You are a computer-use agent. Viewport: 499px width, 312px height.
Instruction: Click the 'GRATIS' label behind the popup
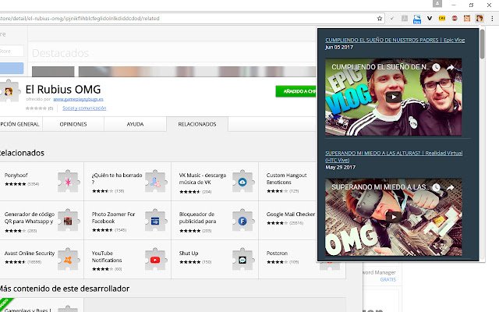point(388,279)
